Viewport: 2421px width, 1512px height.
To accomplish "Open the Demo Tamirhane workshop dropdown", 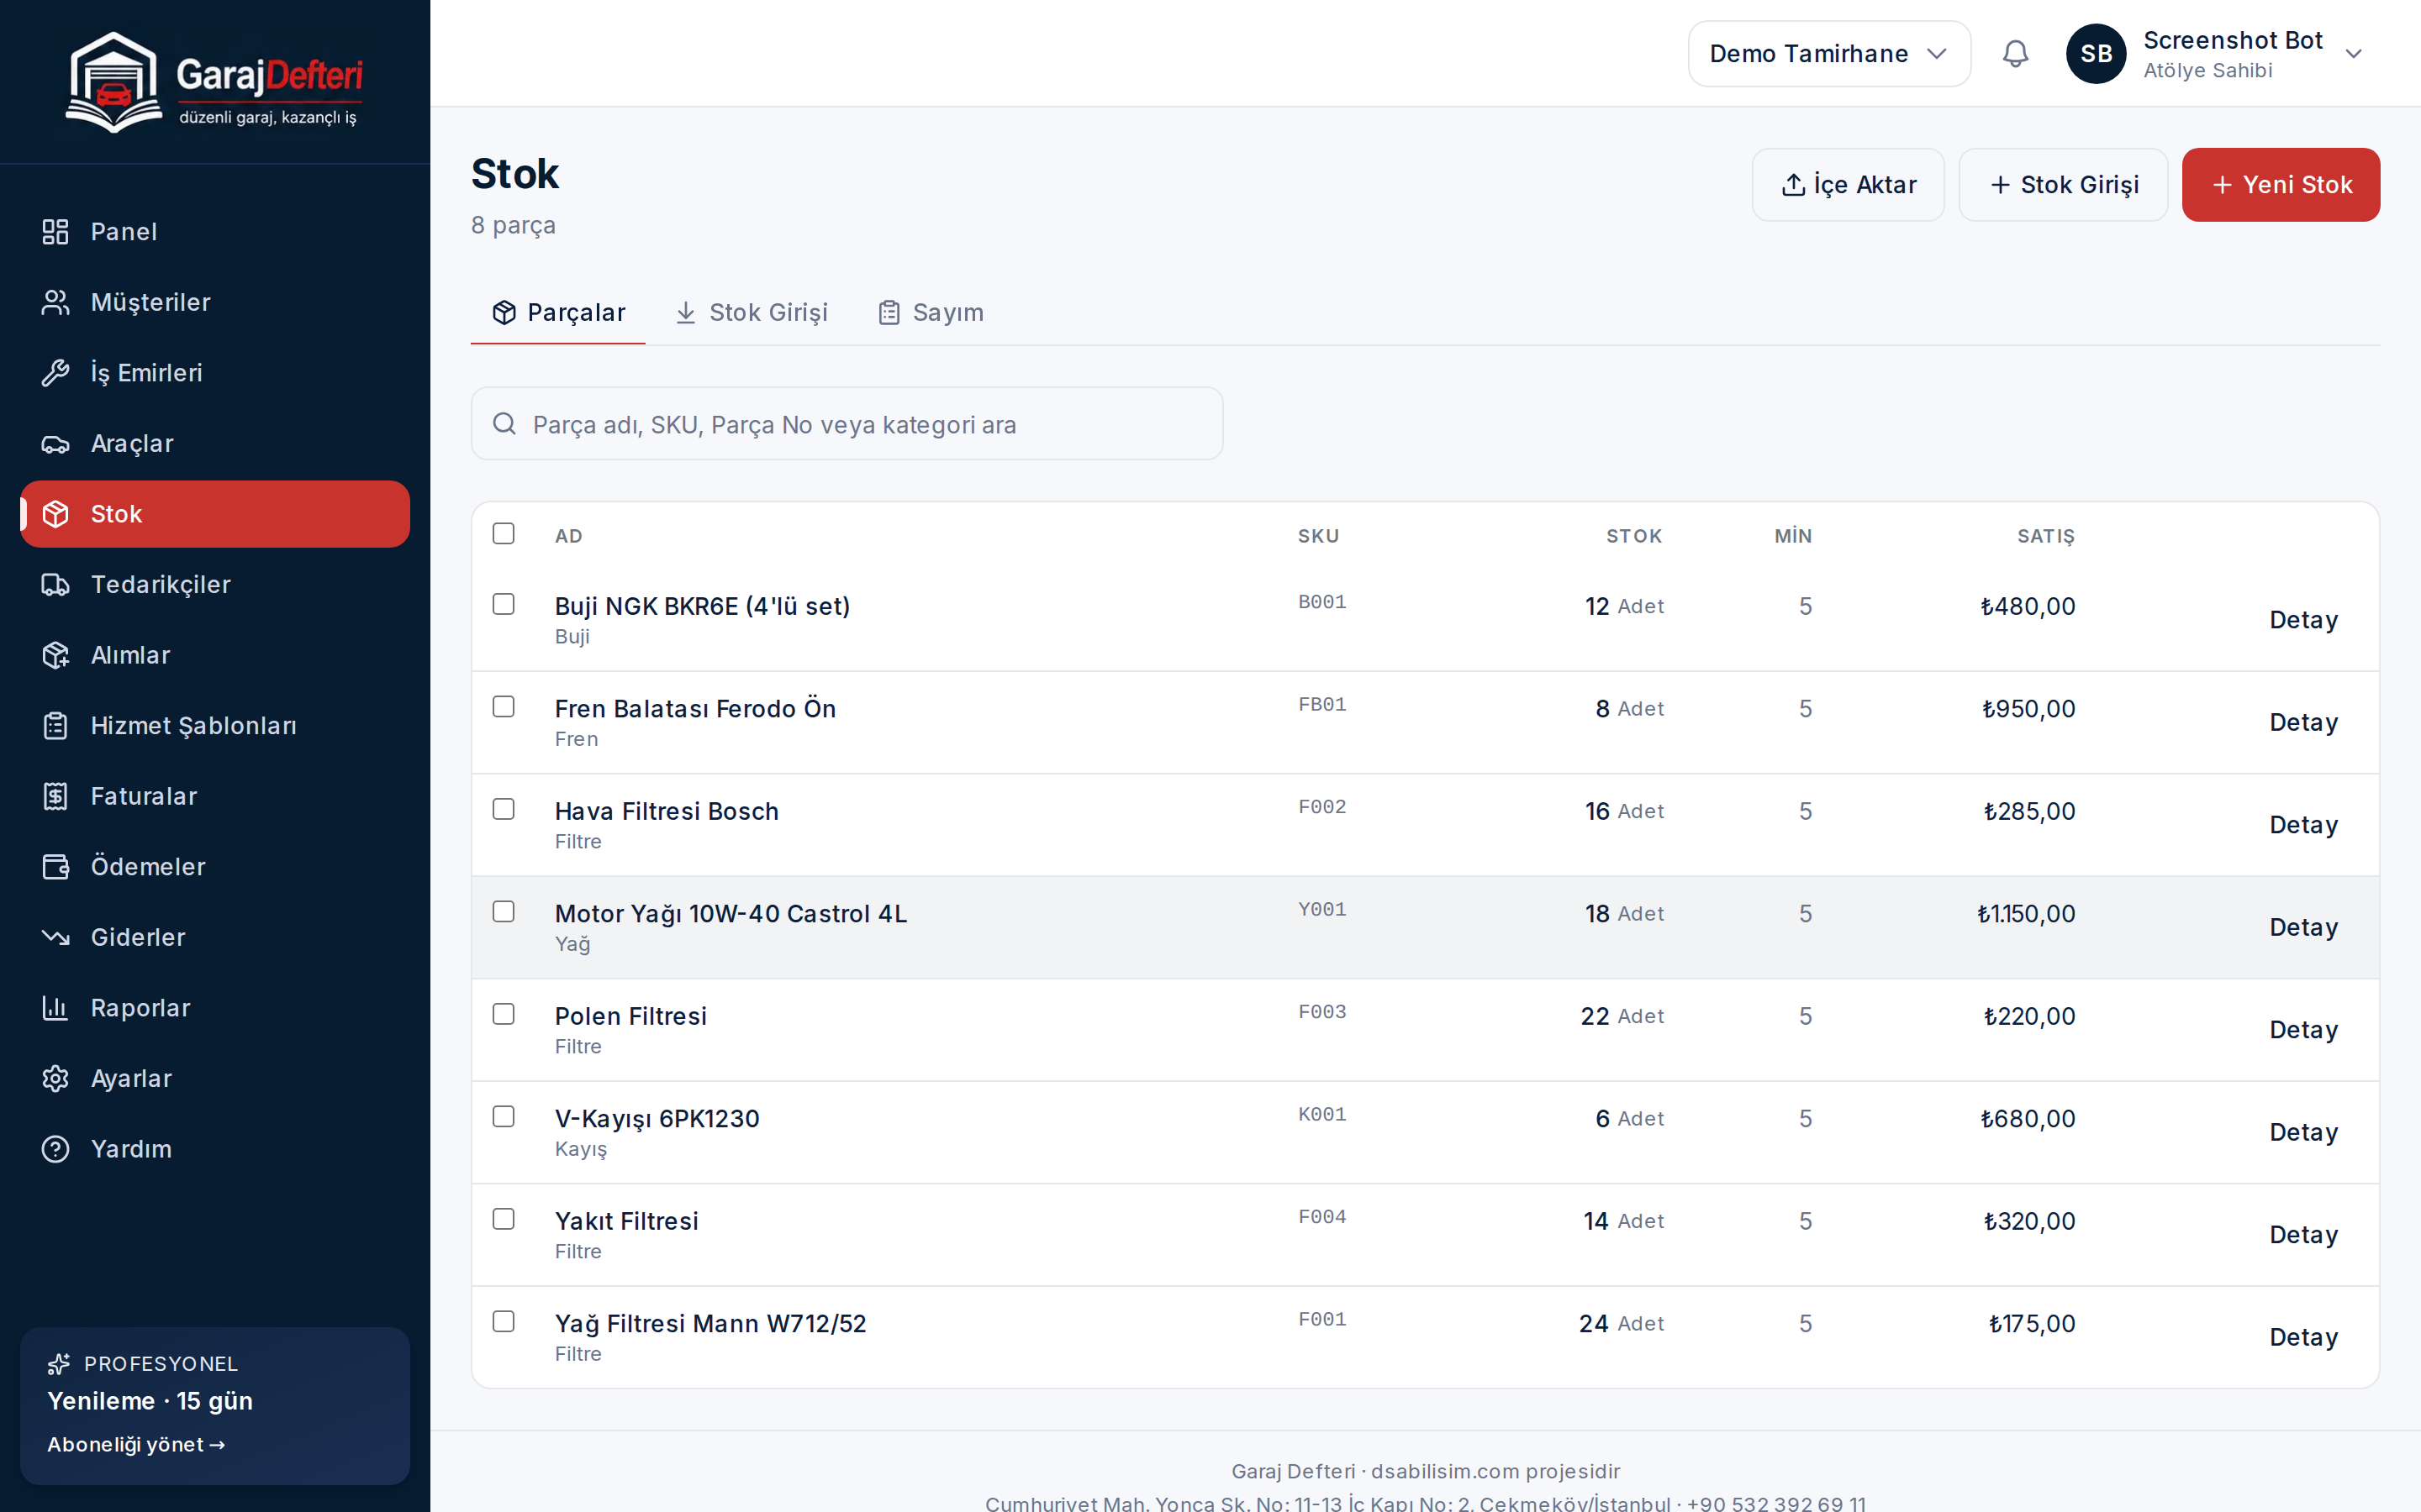I will tap(1828, 54).
